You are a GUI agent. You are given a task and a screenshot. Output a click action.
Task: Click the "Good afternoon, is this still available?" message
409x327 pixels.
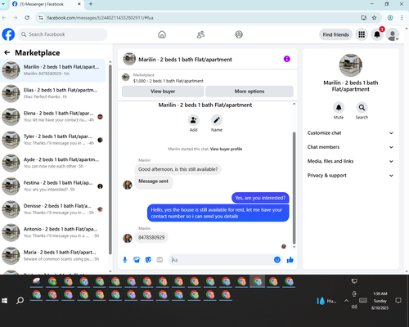(x=178, y=169)
